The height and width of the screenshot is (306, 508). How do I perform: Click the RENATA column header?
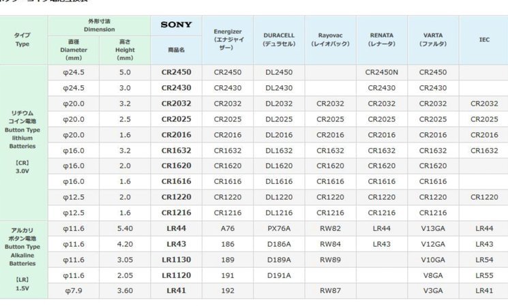[x=382, y=40]
